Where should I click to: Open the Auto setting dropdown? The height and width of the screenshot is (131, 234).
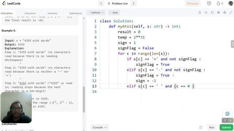[x=114, y=13]
